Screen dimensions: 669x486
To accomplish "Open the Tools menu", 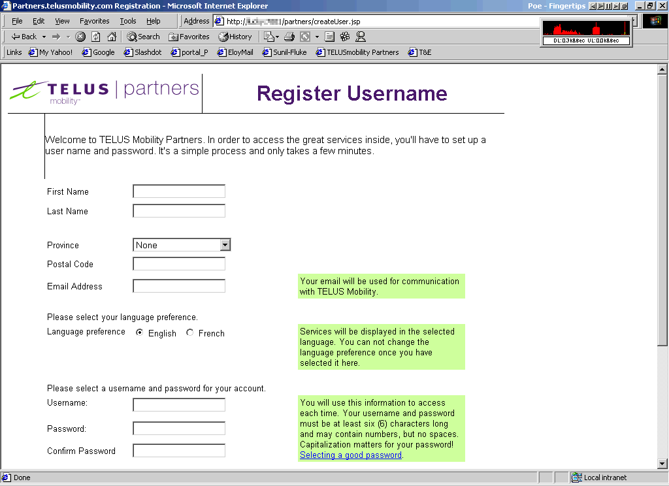I will pyautogui.click(x=128, y=21).
